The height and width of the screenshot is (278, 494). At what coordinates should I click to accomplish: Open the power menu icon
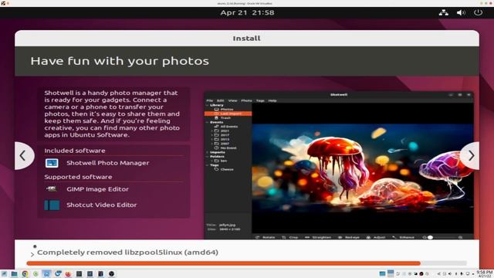(x=478, y=12)
